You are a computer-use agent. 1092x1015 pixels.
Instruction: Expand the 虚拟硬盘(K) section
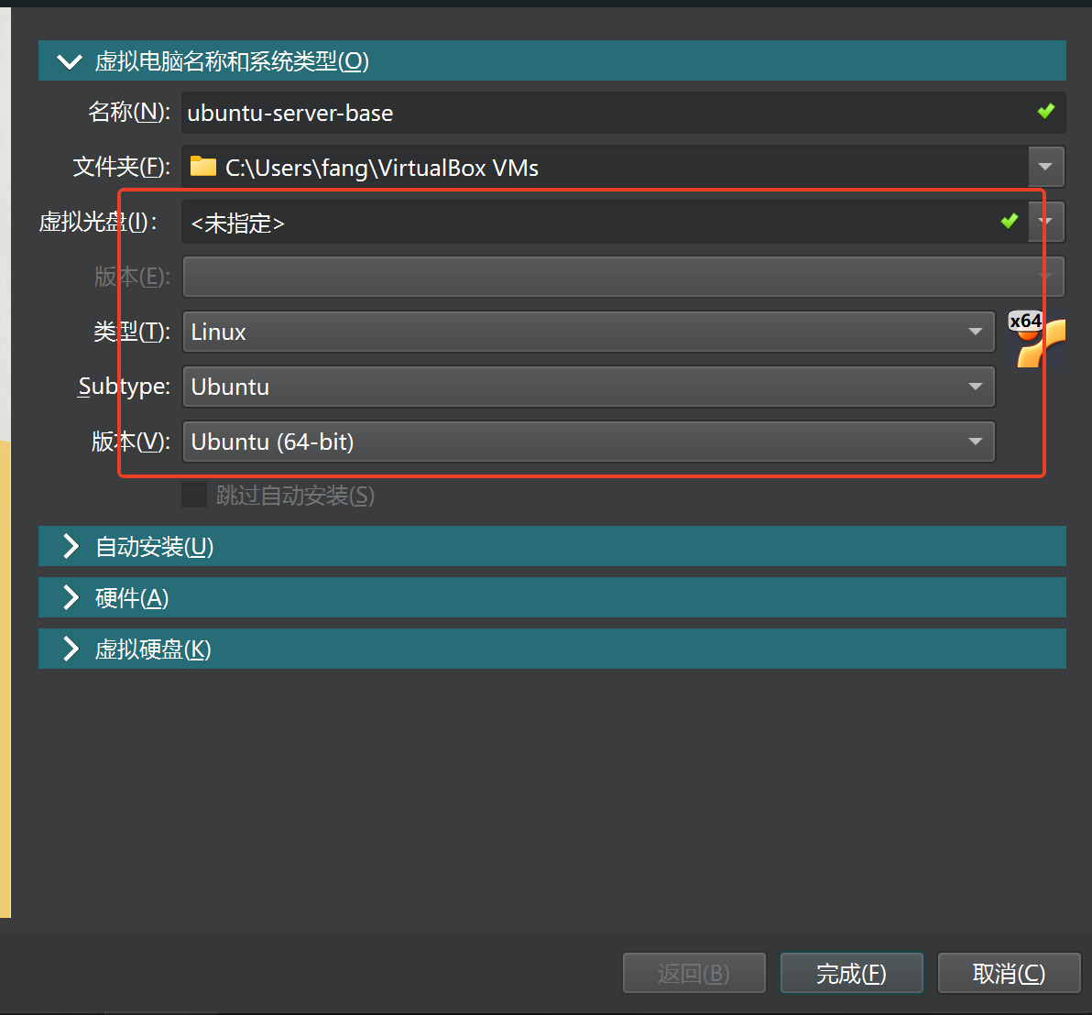pyautogui.click(x=552, y=649)
